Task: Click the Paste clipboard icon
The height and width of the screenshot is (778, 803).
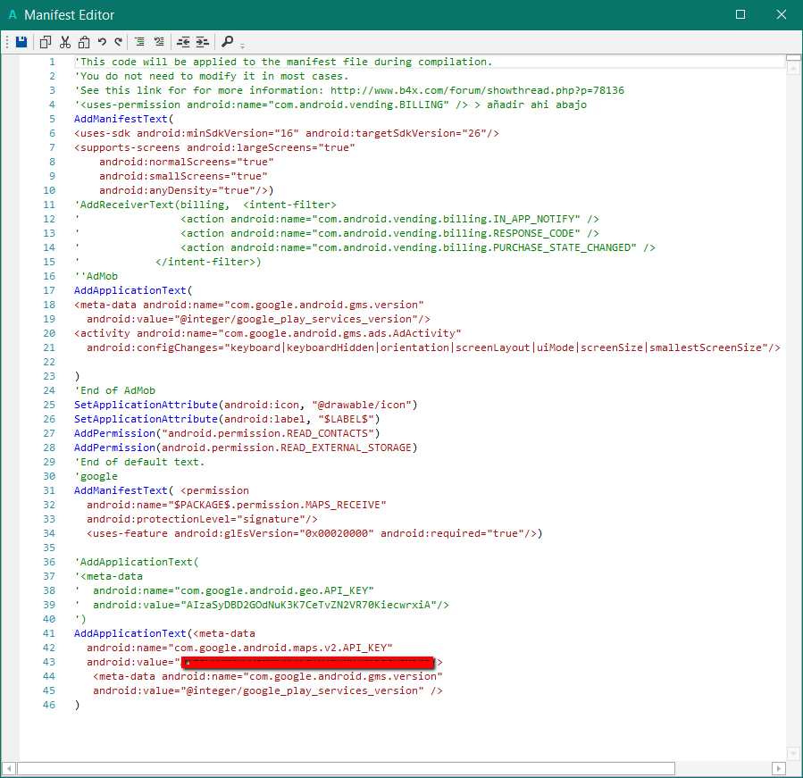Action: pyautogui.click(x=84, y=42)
